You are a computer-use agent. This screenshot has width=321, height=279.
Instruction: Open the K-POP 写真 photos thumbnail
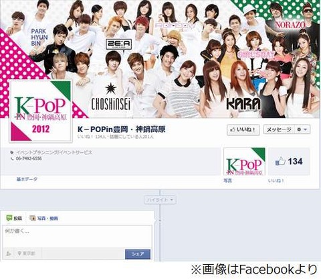pyautogui.click(x=245, y=161)
